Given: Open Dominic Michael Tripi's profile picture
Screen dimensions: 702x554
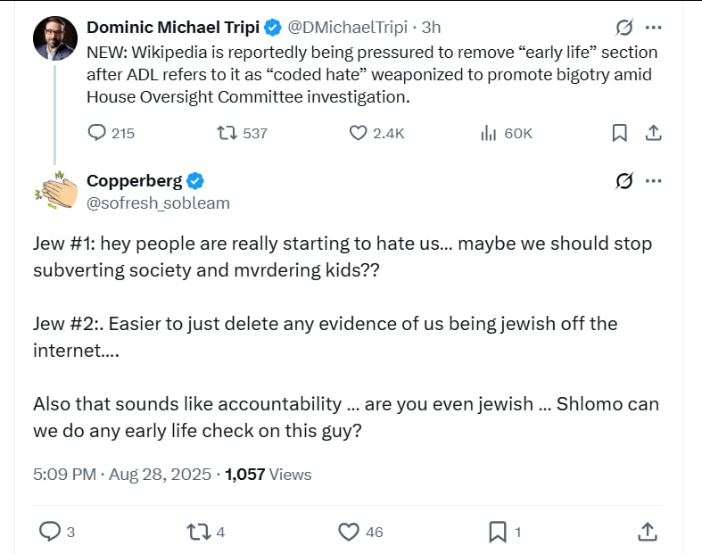Looking at the screenshot, I should pyautogui.click(x=54, y=37).
